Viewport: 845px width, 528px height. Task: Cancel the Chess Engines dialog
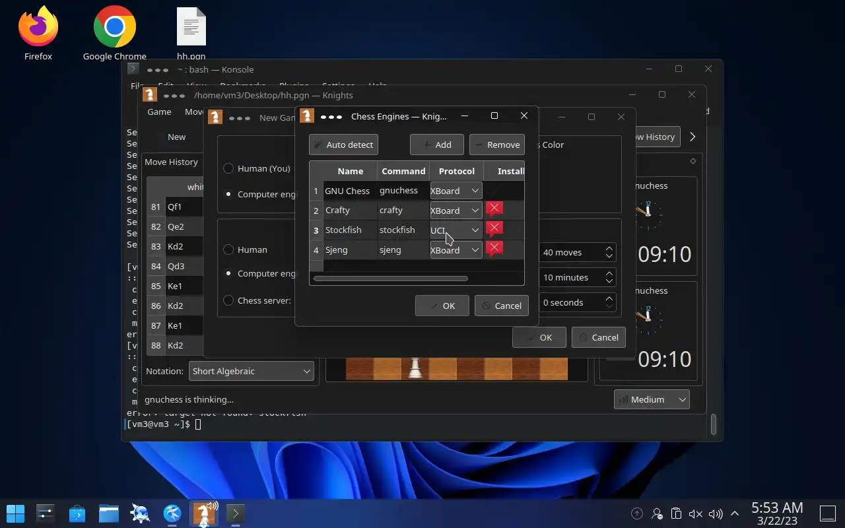click(x=502, y=306)
